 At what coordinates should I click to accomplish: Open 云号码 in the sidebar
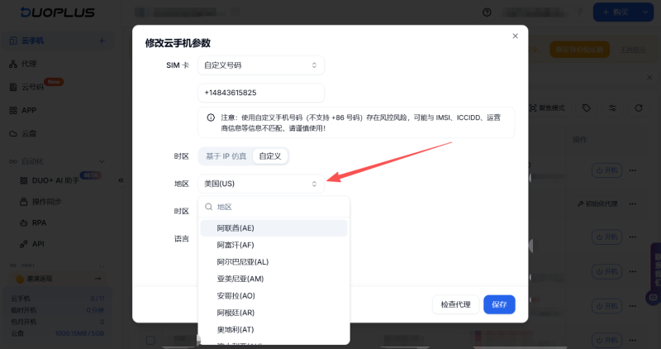tap(32, 87)
